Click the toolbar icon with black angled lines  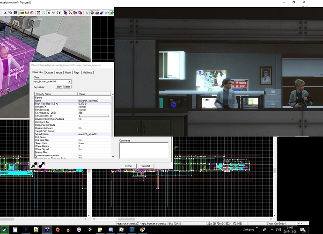pyautogui.click(x=70, y=13)
